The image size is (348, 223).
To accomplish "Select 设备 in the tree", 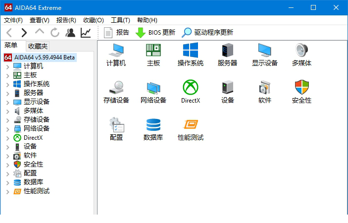I will [30, 146].
